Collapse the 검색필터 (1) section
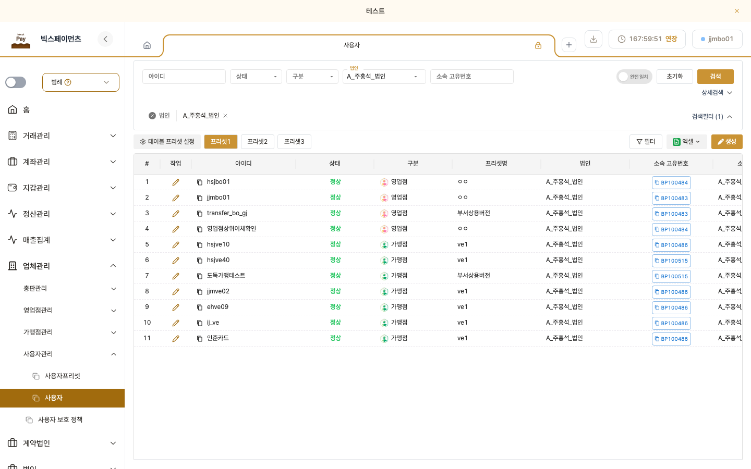751x469 pixels. 712,117
